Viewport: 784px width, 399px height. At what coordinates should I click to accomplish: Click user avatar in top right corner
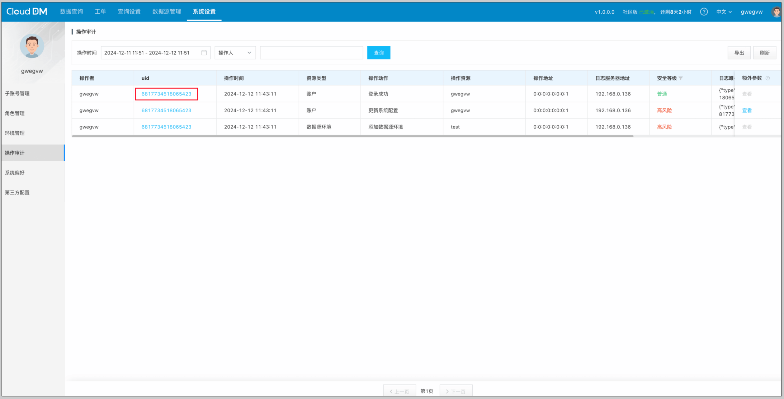tap(776, 12)
